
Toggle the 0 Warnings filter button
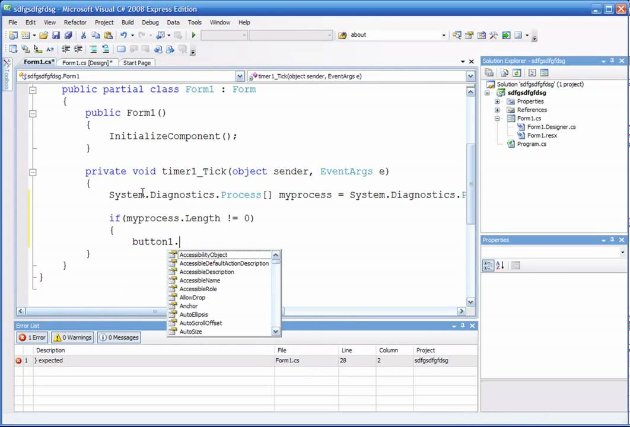pyautogui.click(x=73, y=337)
